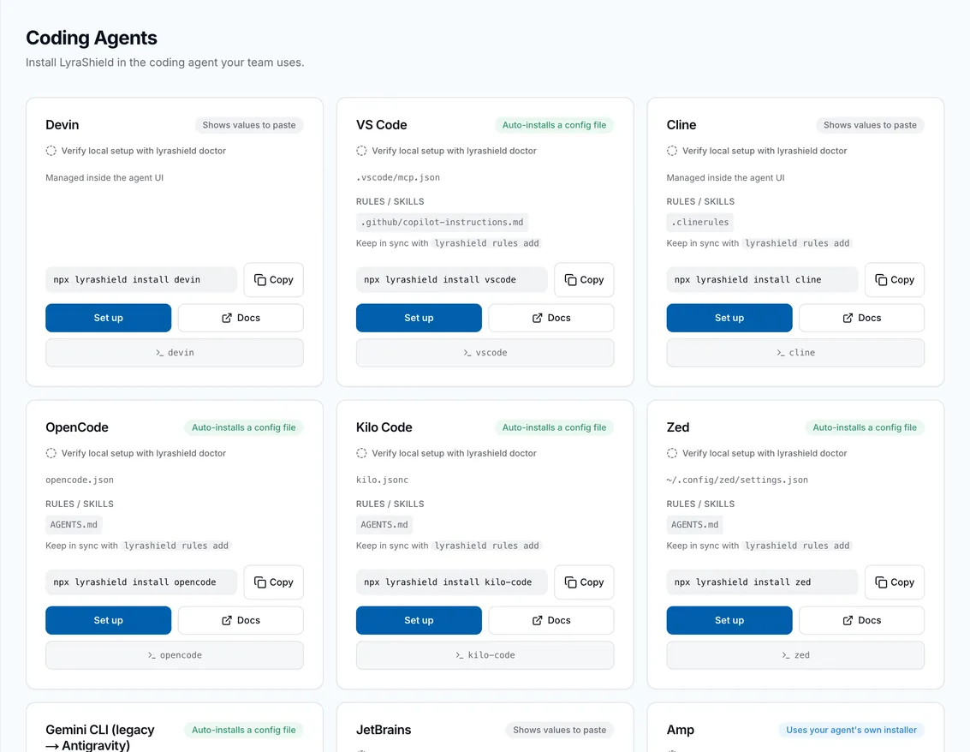The height and width of the screenshot is (752, 970).
Task: Click Set up in the Devin card
Action: pos(108,318)
